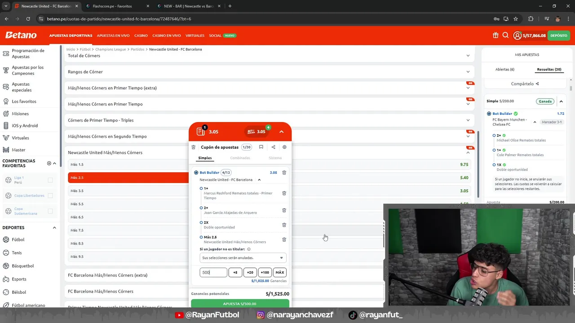Open Betano home via the logo
575x323 pixels.
(21, 35)
